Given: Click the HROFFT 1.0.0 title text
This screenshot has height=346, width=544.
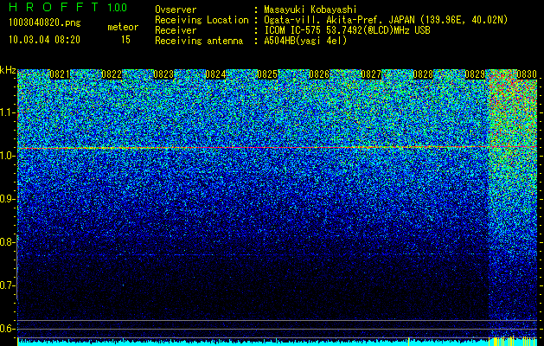Looking at the screenshot, I should (x=68, y=7).
